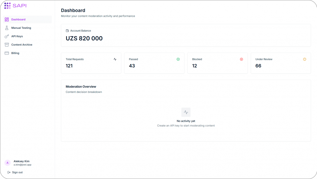This screenshot has height=179, width=317.
Task: Click the Manual Testing flask icon
Action: click(7, 28)
